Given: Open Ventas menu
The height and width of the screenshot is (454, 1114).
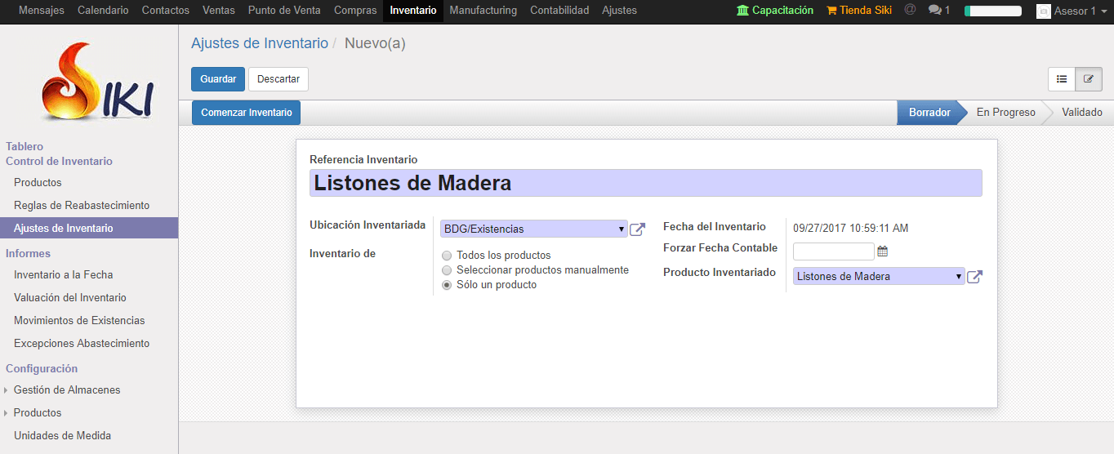Looking at the screenshot, I should [x=219, y=11].
